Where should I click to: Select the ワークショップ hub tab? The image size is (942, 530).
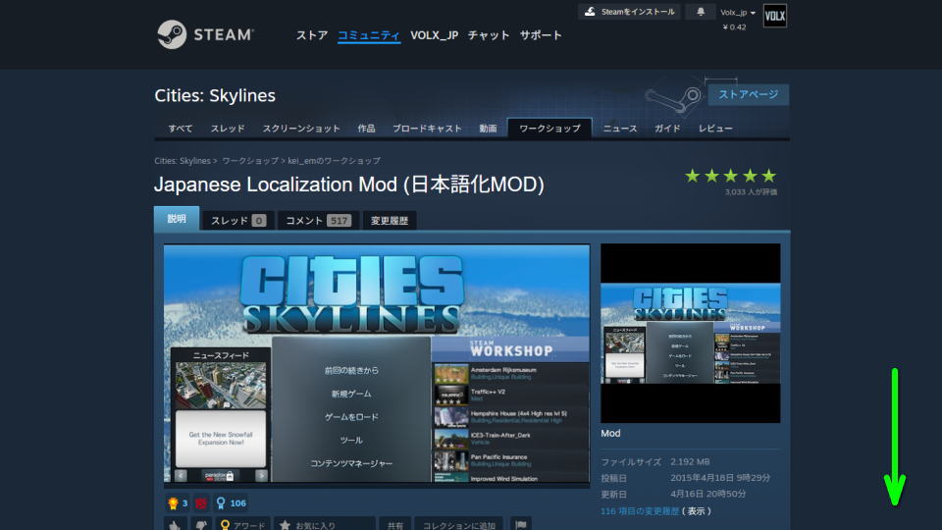click(x=549, y=129)
